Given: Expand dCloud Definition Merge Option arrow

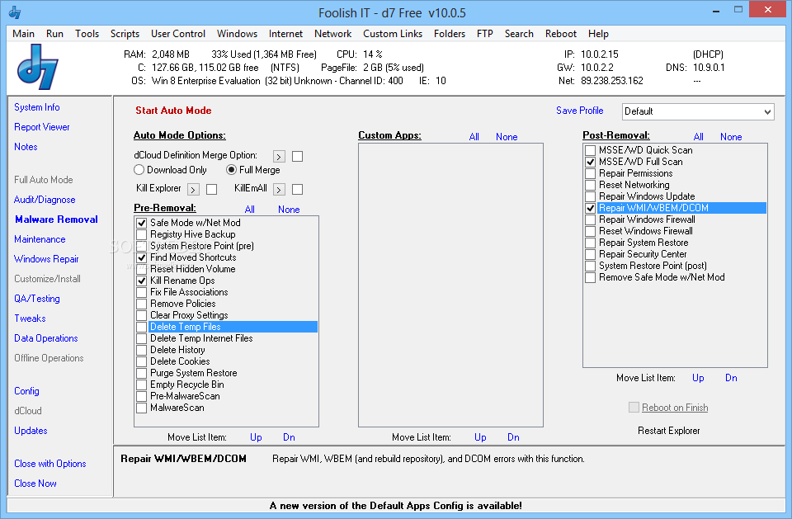Looking at the screenshot, I should 279,157.
